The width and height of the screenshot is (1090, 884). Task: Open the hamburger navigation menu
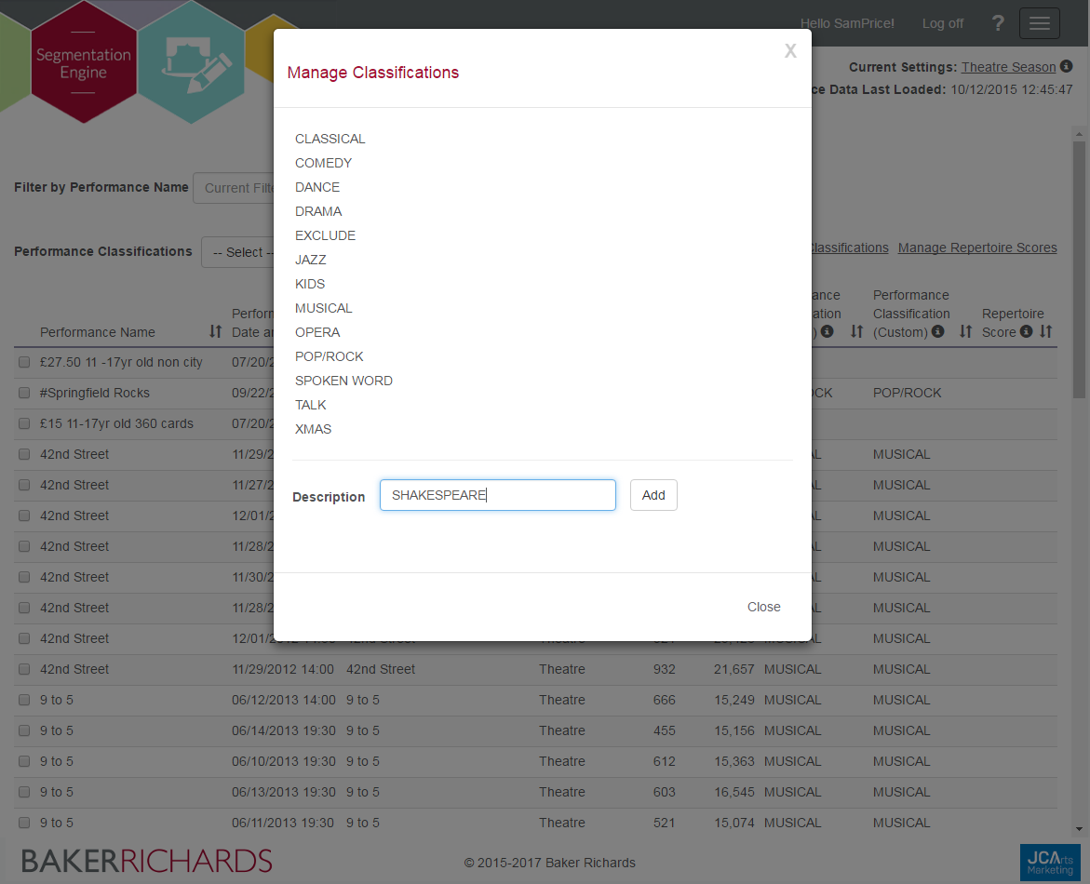click(1039, 23)
